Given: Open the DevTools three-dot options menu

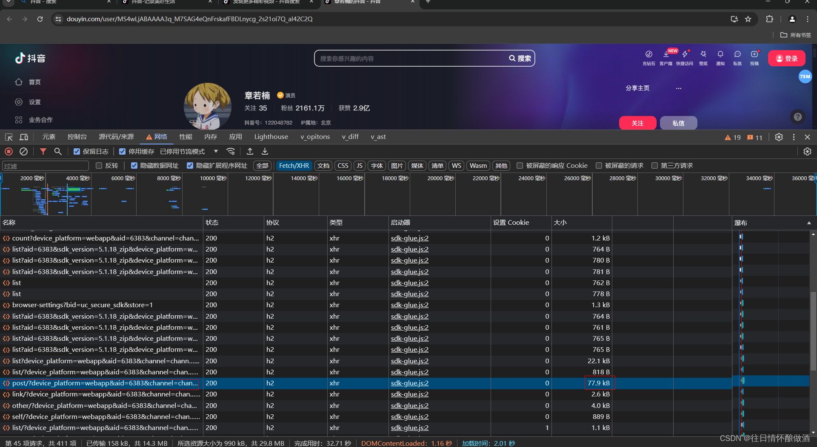Looking at the screenshot, I should [793, 137].
